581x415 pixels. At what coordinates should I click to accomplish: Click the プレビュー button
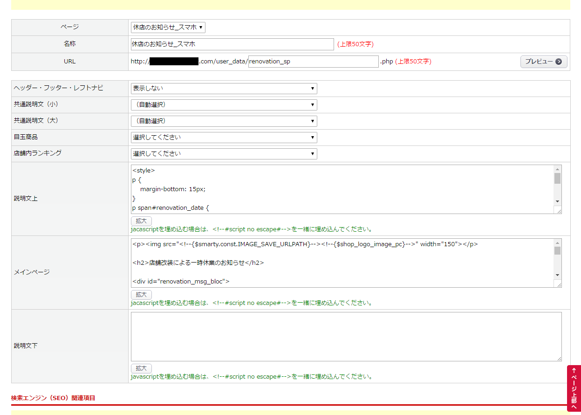543,62
